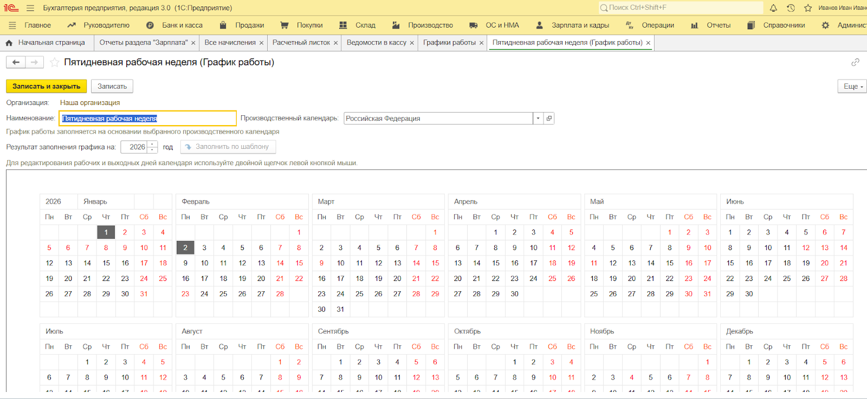
Task: Click the Записать button
Action: (112, 87)
